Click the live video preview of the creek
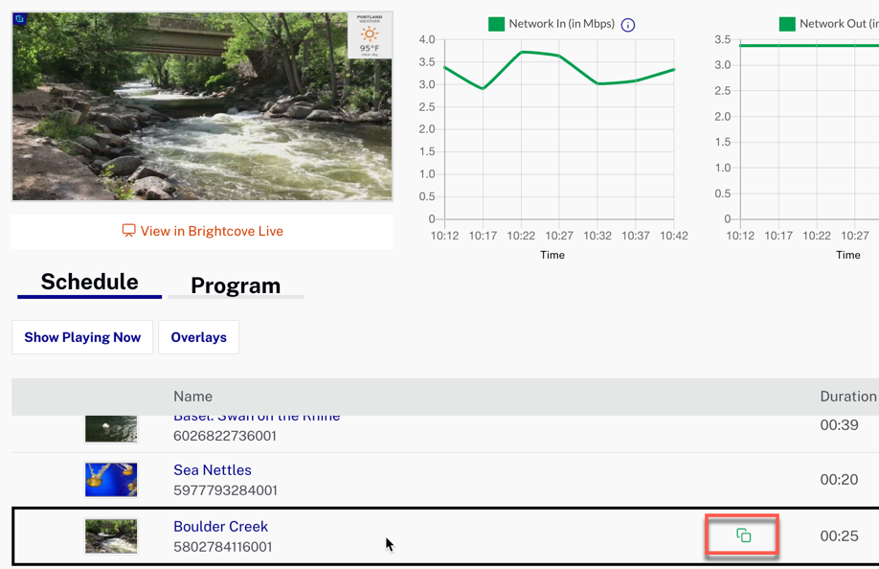Viewport: 879px width, 569px height. point(202,106)
